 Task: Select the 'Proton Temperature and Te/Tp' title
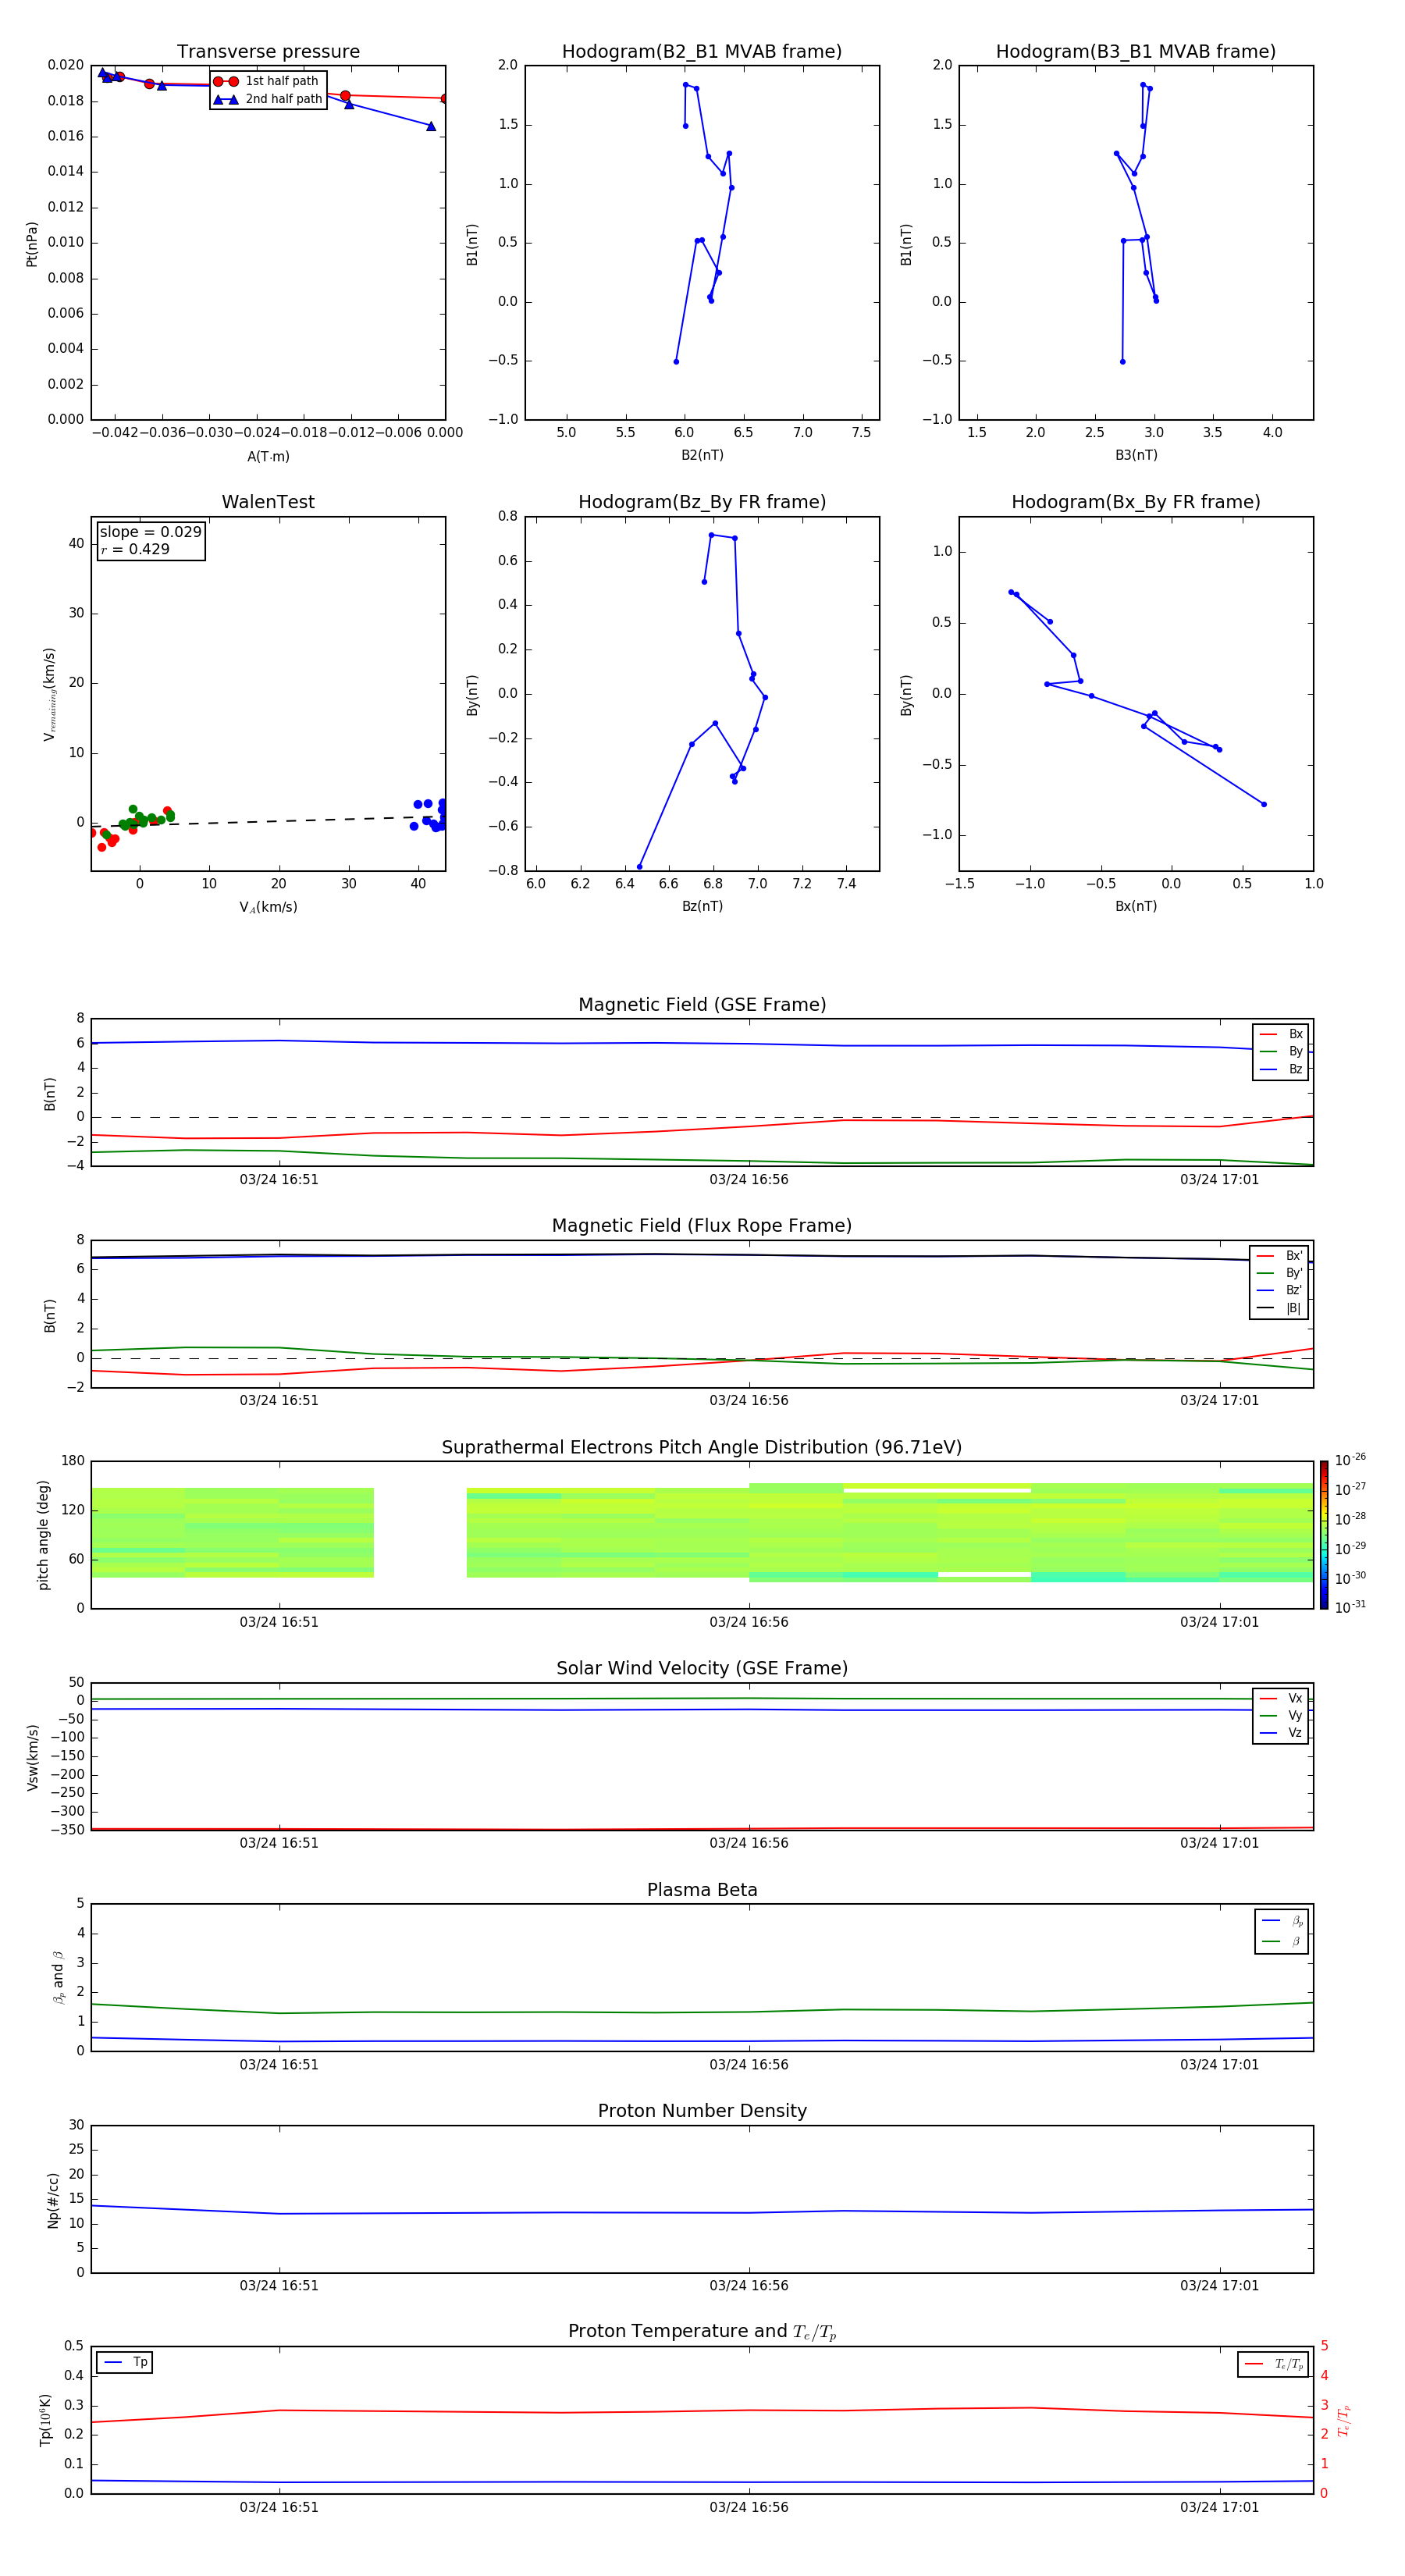(702, 2332)
